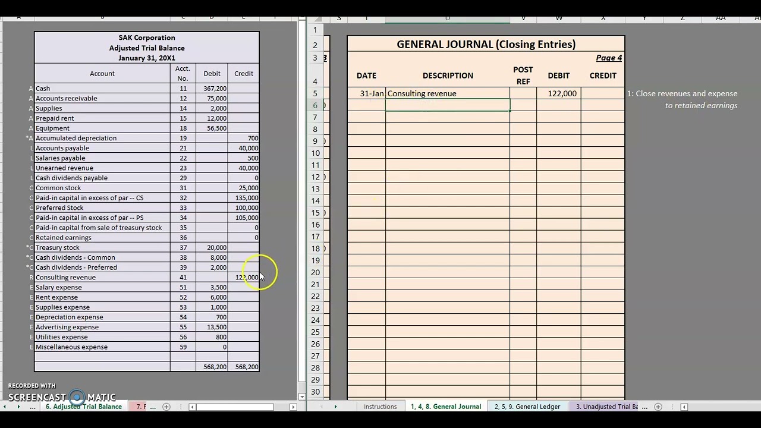Click 'Prepaid rent' account cell
Image resolution: width=761 pixels, height=428 pixels.
coord(102,118)
